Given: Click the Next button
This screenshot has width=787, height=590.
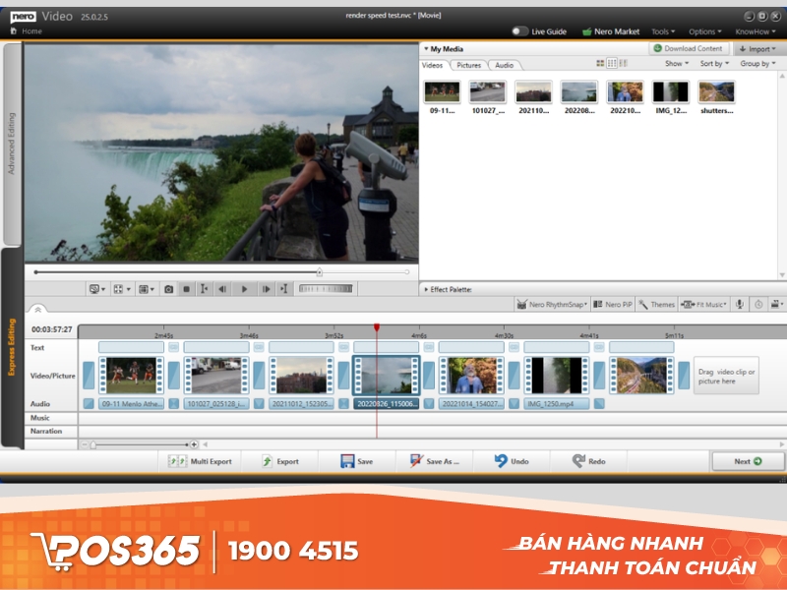Looking at the screenshot, I should point(748,461).
